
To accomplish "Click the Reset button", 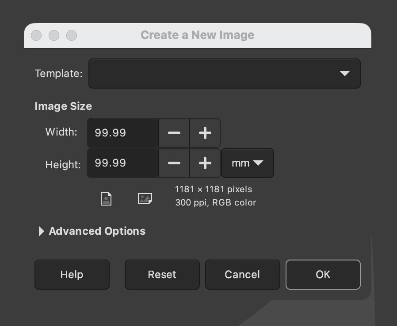I will (162, 275).
